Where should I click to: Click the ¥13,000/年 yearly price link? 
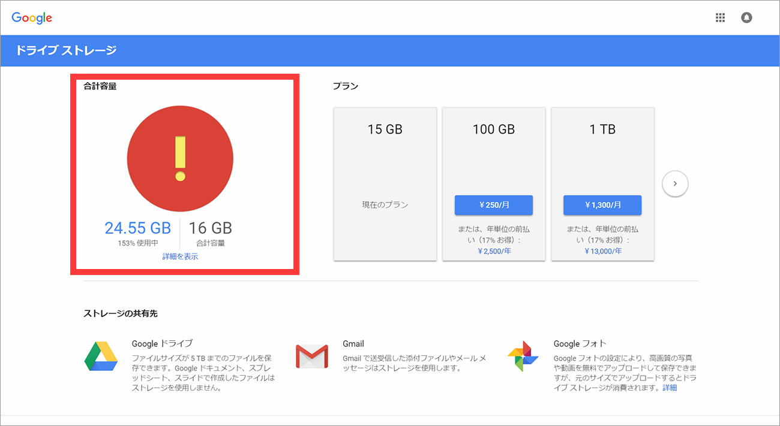[602, 251]
